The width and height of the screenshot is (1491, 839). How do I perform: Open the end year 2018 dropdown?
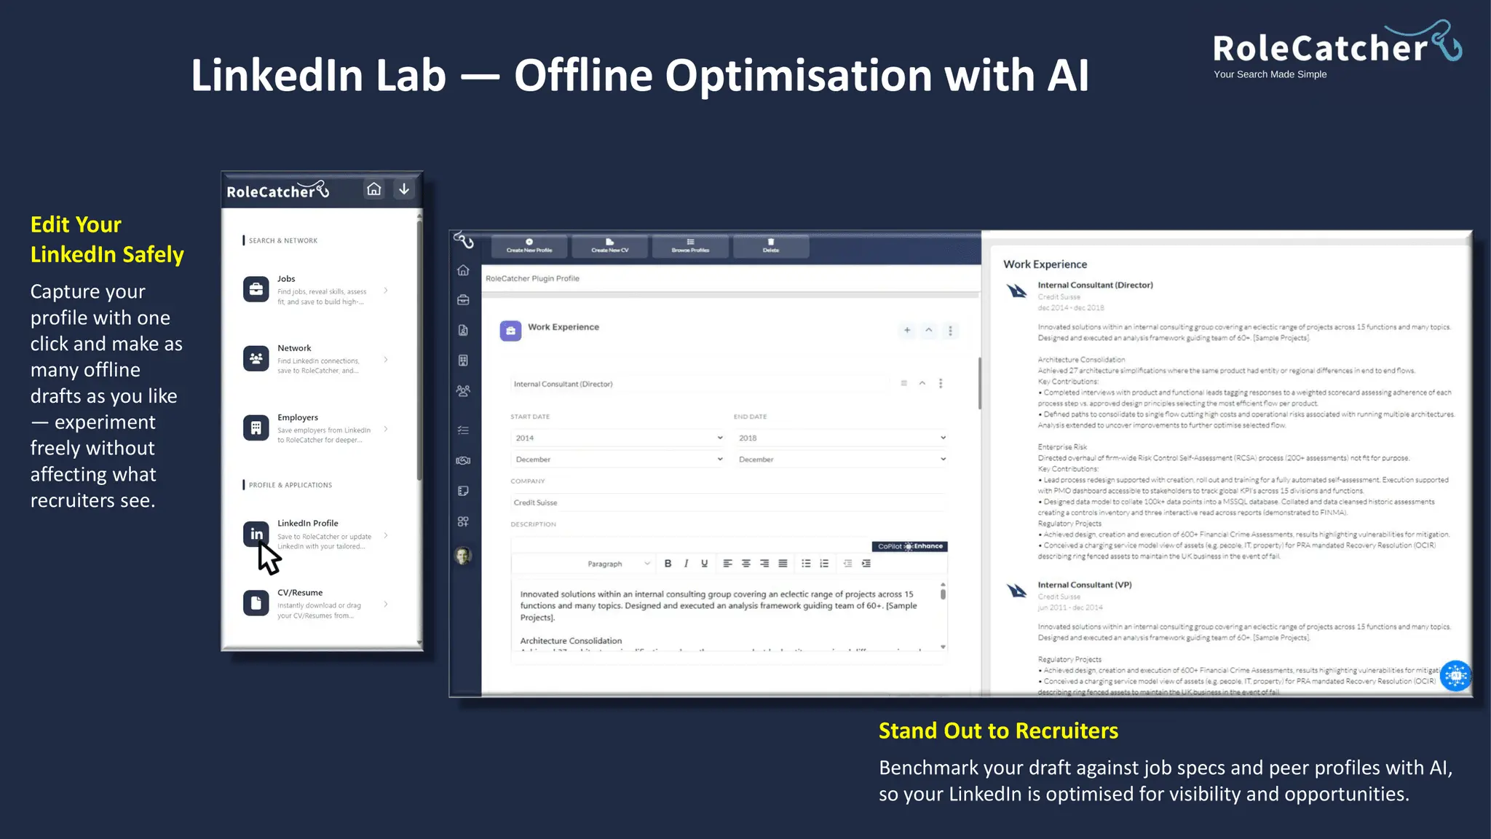tap(841, 438)
